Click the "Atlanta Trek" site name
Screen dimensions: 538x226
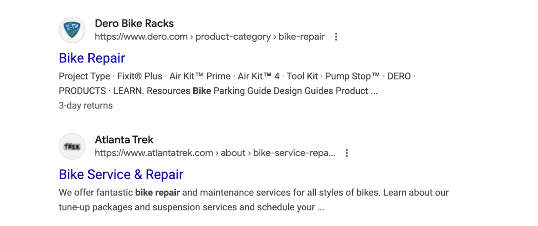pos(124,140)
